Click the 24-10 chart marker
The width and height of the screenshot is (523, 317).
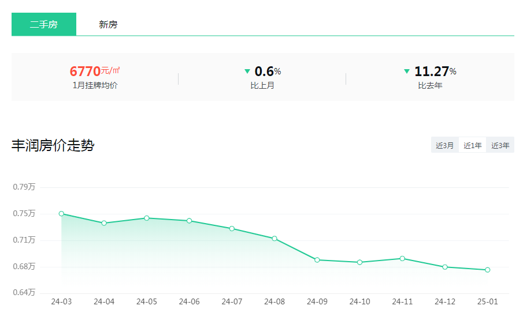click(x=359, y=262)
